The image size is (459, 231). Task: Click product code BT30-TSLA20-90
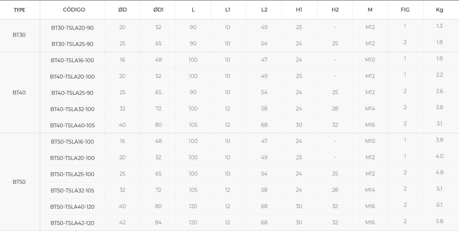pos(72,28)
